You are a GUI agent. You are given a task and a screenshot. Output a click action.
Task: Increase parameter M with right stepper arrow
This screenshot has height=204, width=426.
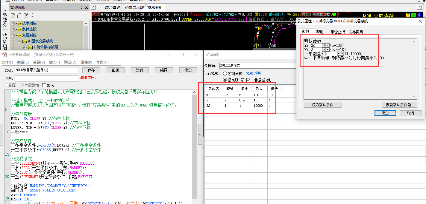pos(328,45)
